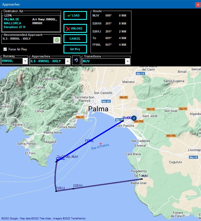Click the S'Arenal label on map
Screen dimensions: 201x221
[140, 145]
